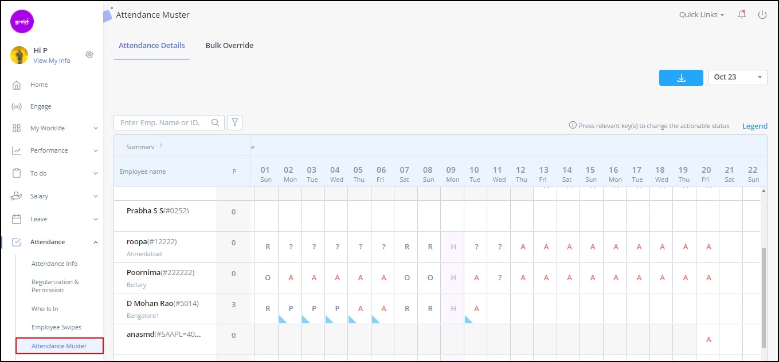Viewport: 779px width, 362px height.
Task: Click roopa's 'H' cell on 09 Mon
Action: coord(453,247)
